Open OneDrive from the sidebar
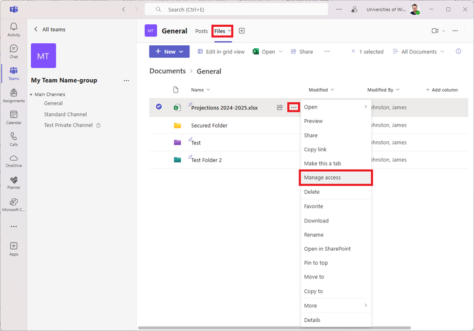474x331 pixels. click(x=14, y=160)
